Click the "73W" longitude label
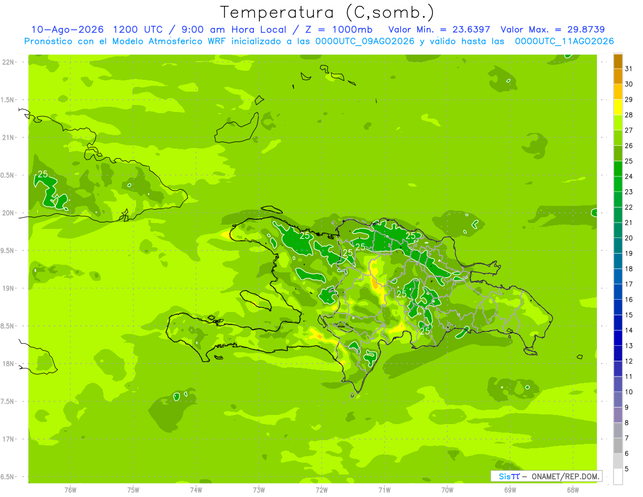 [259, 489]
